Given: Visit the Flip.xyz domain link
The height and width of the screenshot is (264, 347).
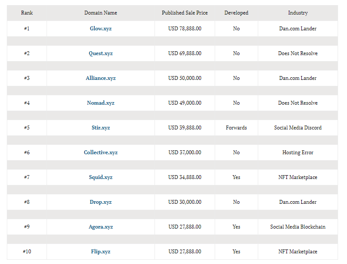Looking at the screenshot, I should point(100,252).
